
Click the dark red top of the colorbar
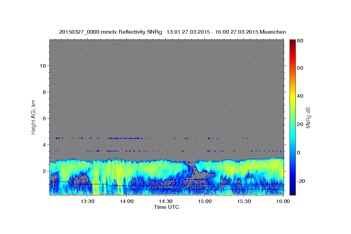coord(292,42)
